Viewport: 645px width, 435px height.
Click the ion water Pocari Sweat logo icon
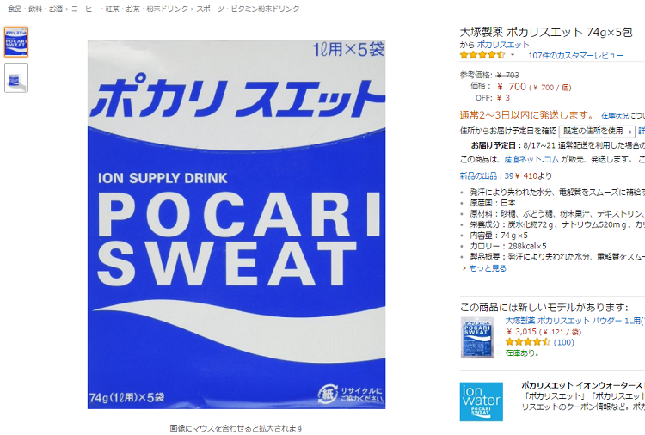click(482, 401)
